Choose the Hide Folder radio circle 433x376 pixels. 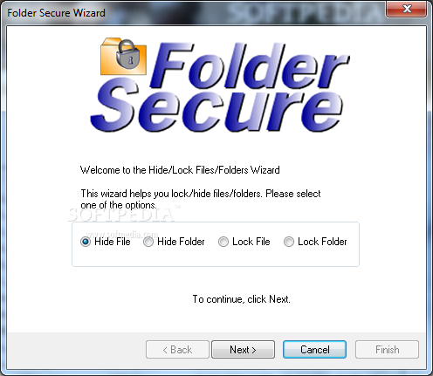(x=148, y=242)
